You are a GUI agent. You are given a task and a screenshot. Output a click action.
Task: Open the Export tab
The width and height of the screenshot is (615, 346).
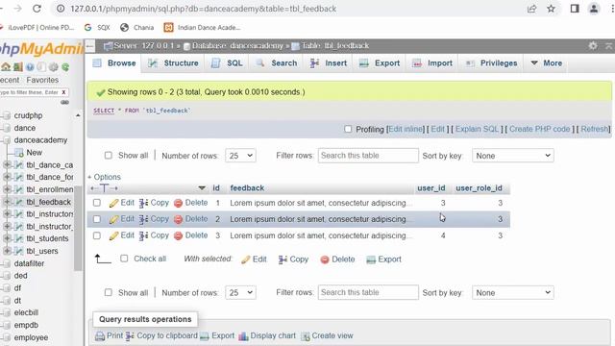pos(380,63)
